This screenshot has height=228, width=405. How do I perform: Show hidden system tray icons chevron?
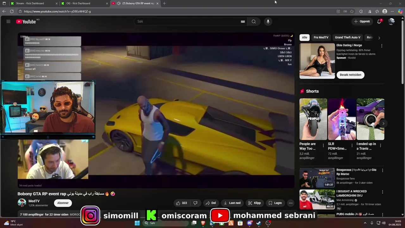(x=365, y=223)
